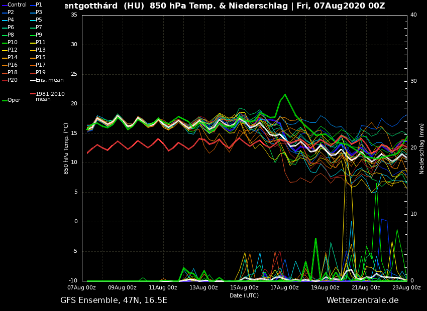Click the P1 legend entry
Image resolution: width=427 pixels, height=311 pixels.
[x=39, y=5]
